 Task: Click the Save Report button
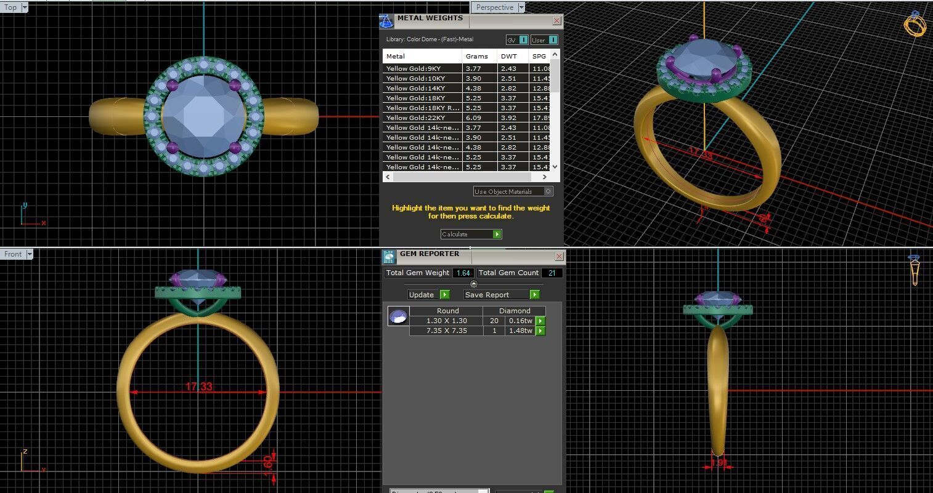click(x=502, y=295)
